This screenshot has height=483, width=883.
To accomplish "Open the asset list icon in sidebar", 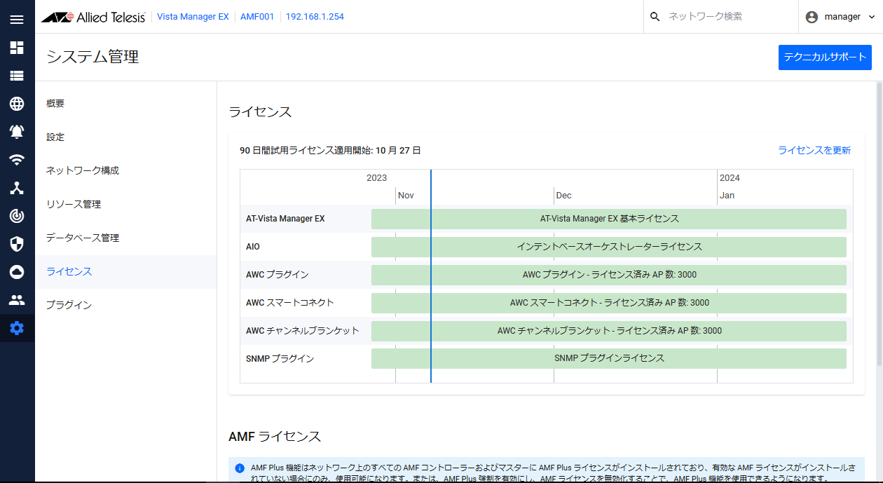I will pos(17,76).
